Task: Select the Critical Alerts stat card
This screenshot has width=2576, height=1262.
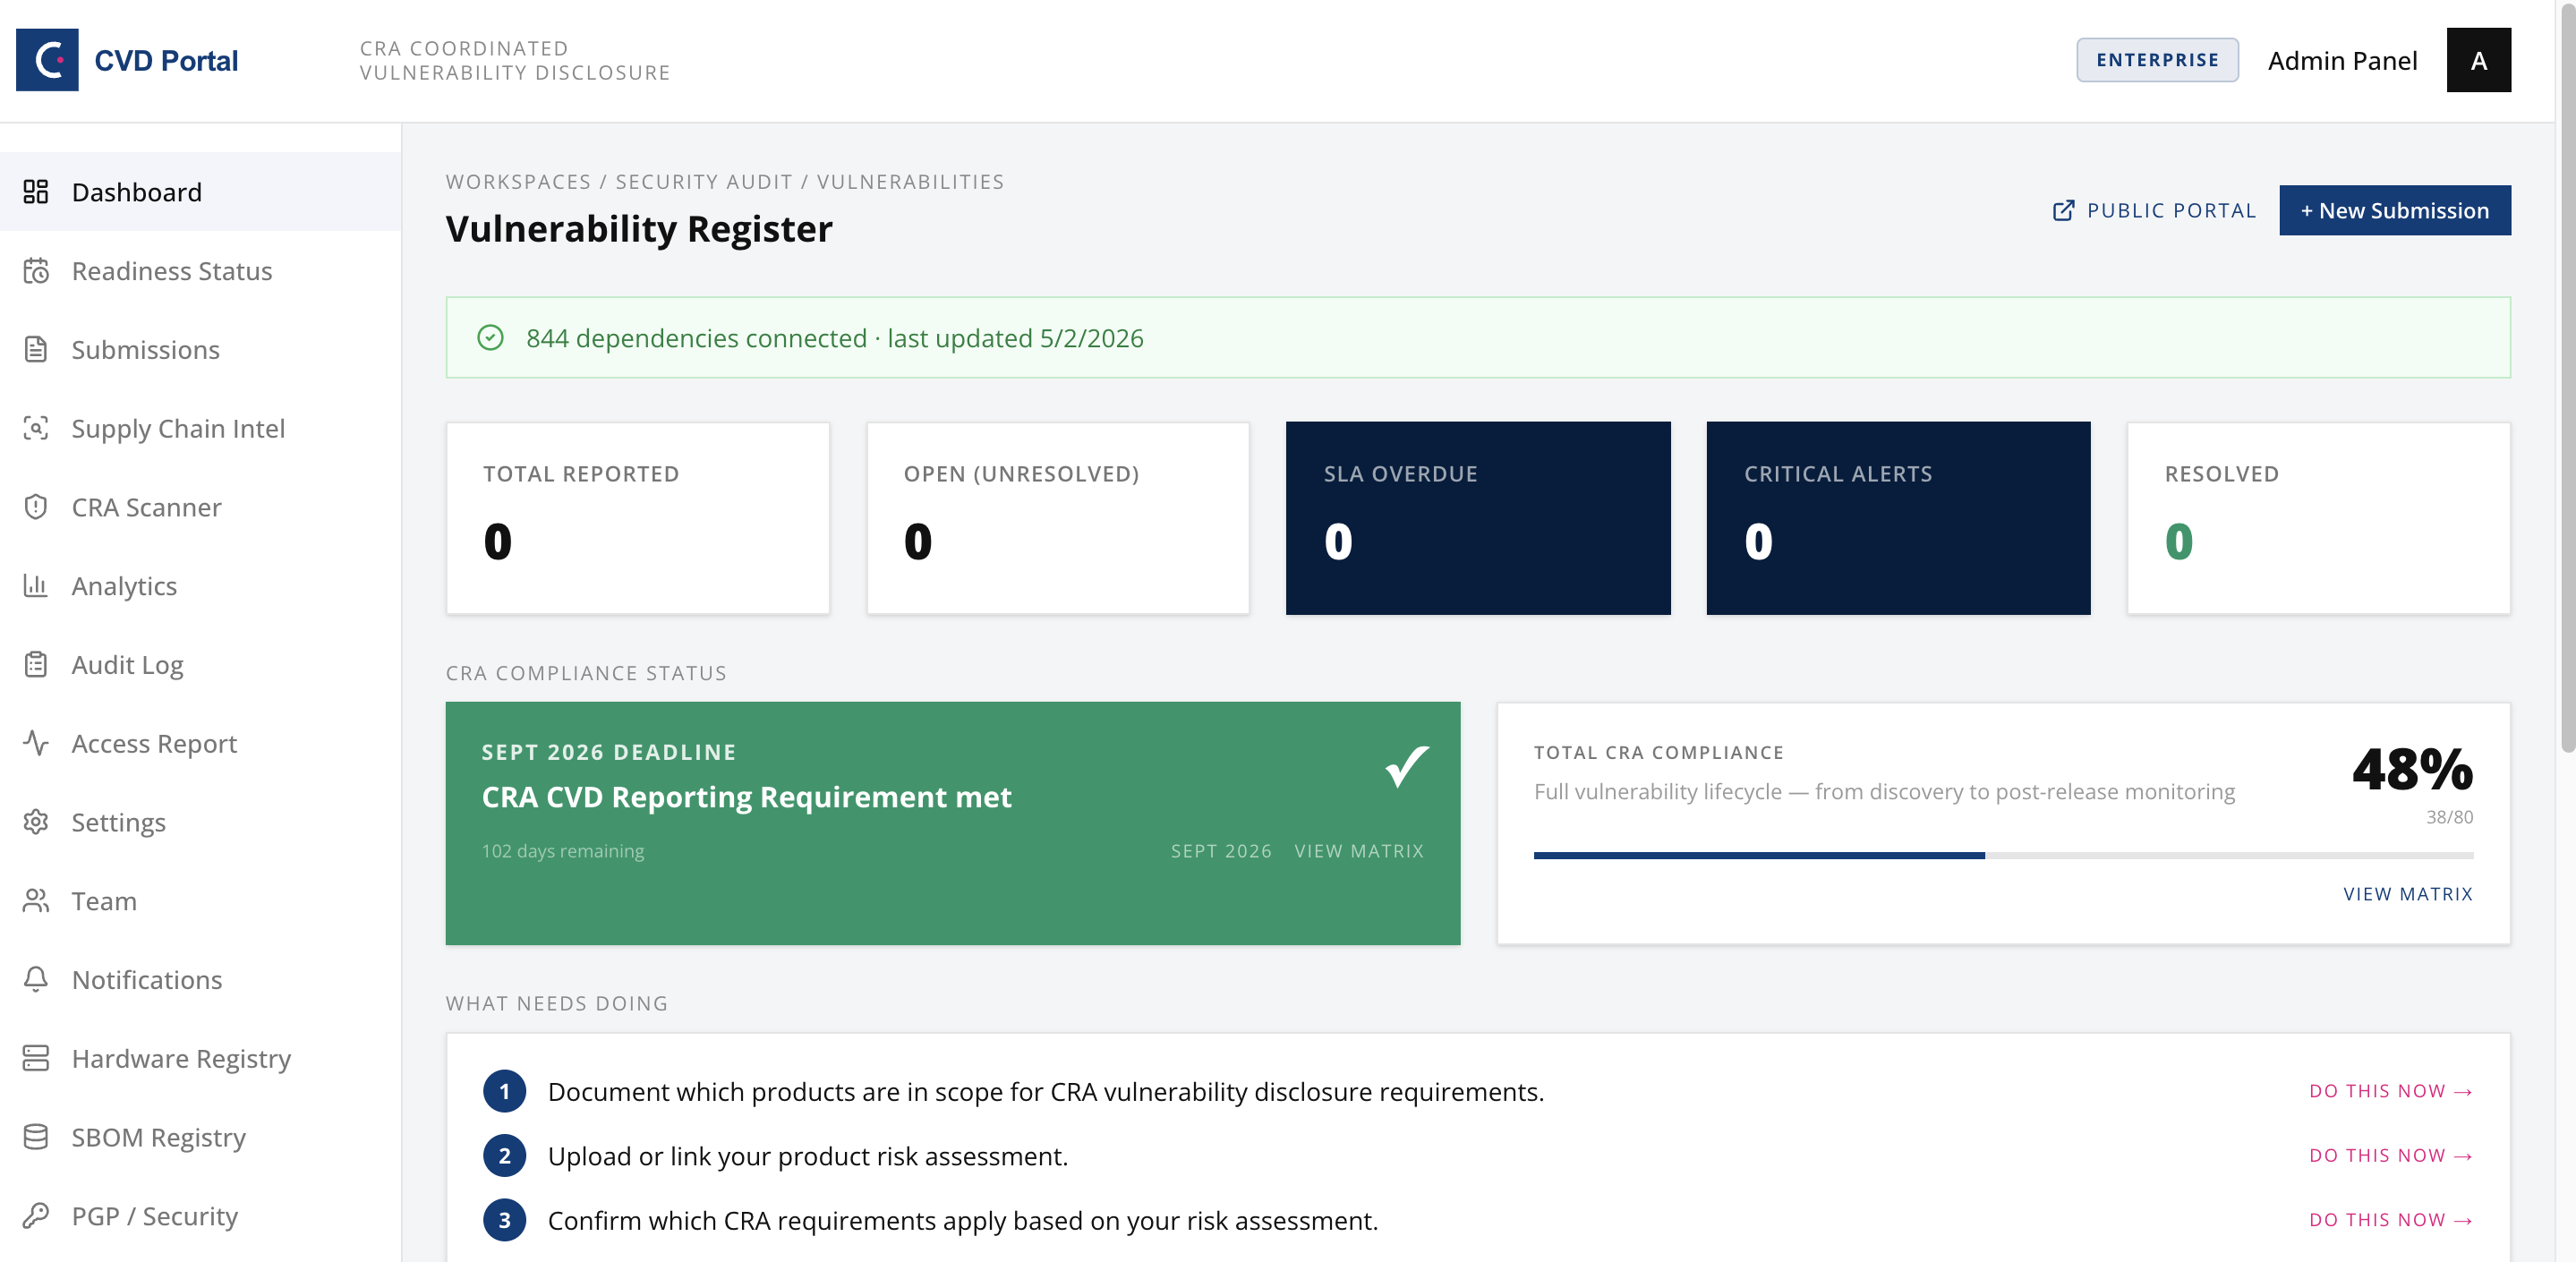Action: [1898, 518]
